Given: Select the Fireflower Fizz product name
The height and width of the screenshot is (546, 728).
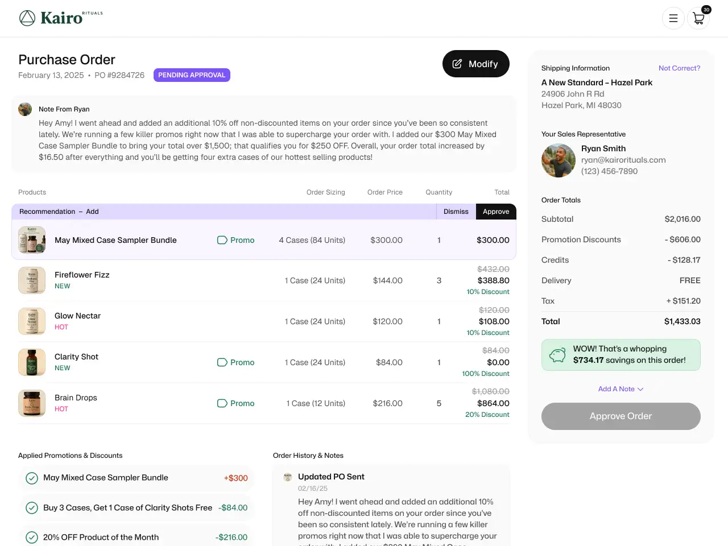Looking at the screenshot, I should pos(82,275).
